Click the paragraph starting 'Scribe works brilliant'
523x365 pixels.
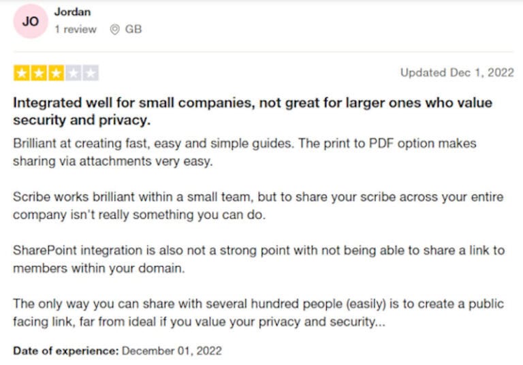(258, 206)
